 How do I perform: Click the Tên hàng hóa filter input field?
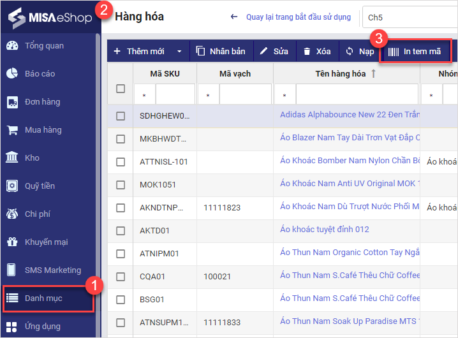357,94
